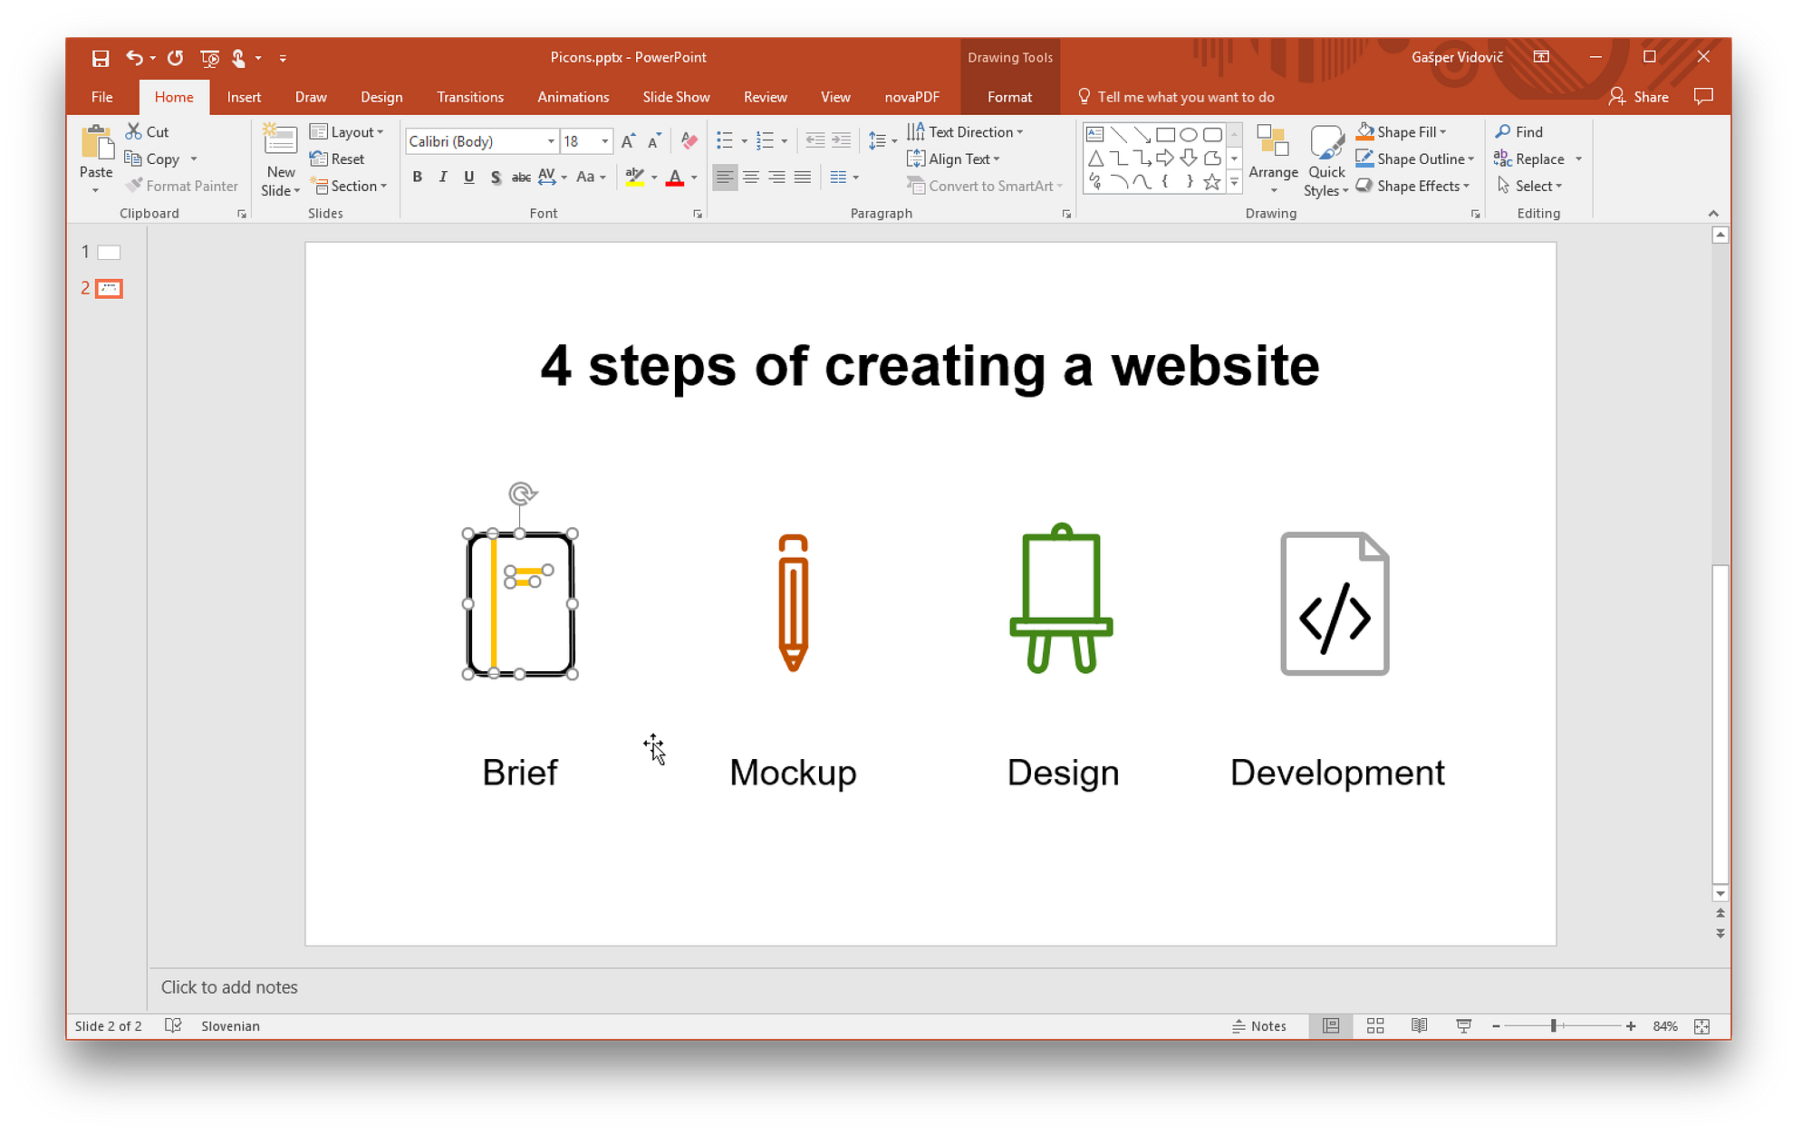Open Shape Fill dropdown
Viewport: 1812px width, 1134px height.
click(x=1401, y=132)
